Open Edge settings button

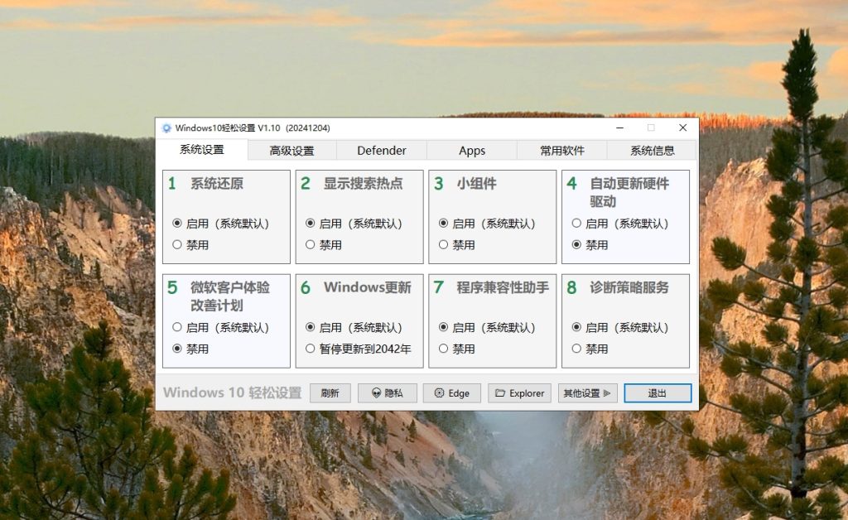coord(452,393)
